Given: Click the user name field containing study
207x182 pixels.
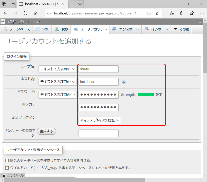Looking at the screenshot, I should [98, 69].
